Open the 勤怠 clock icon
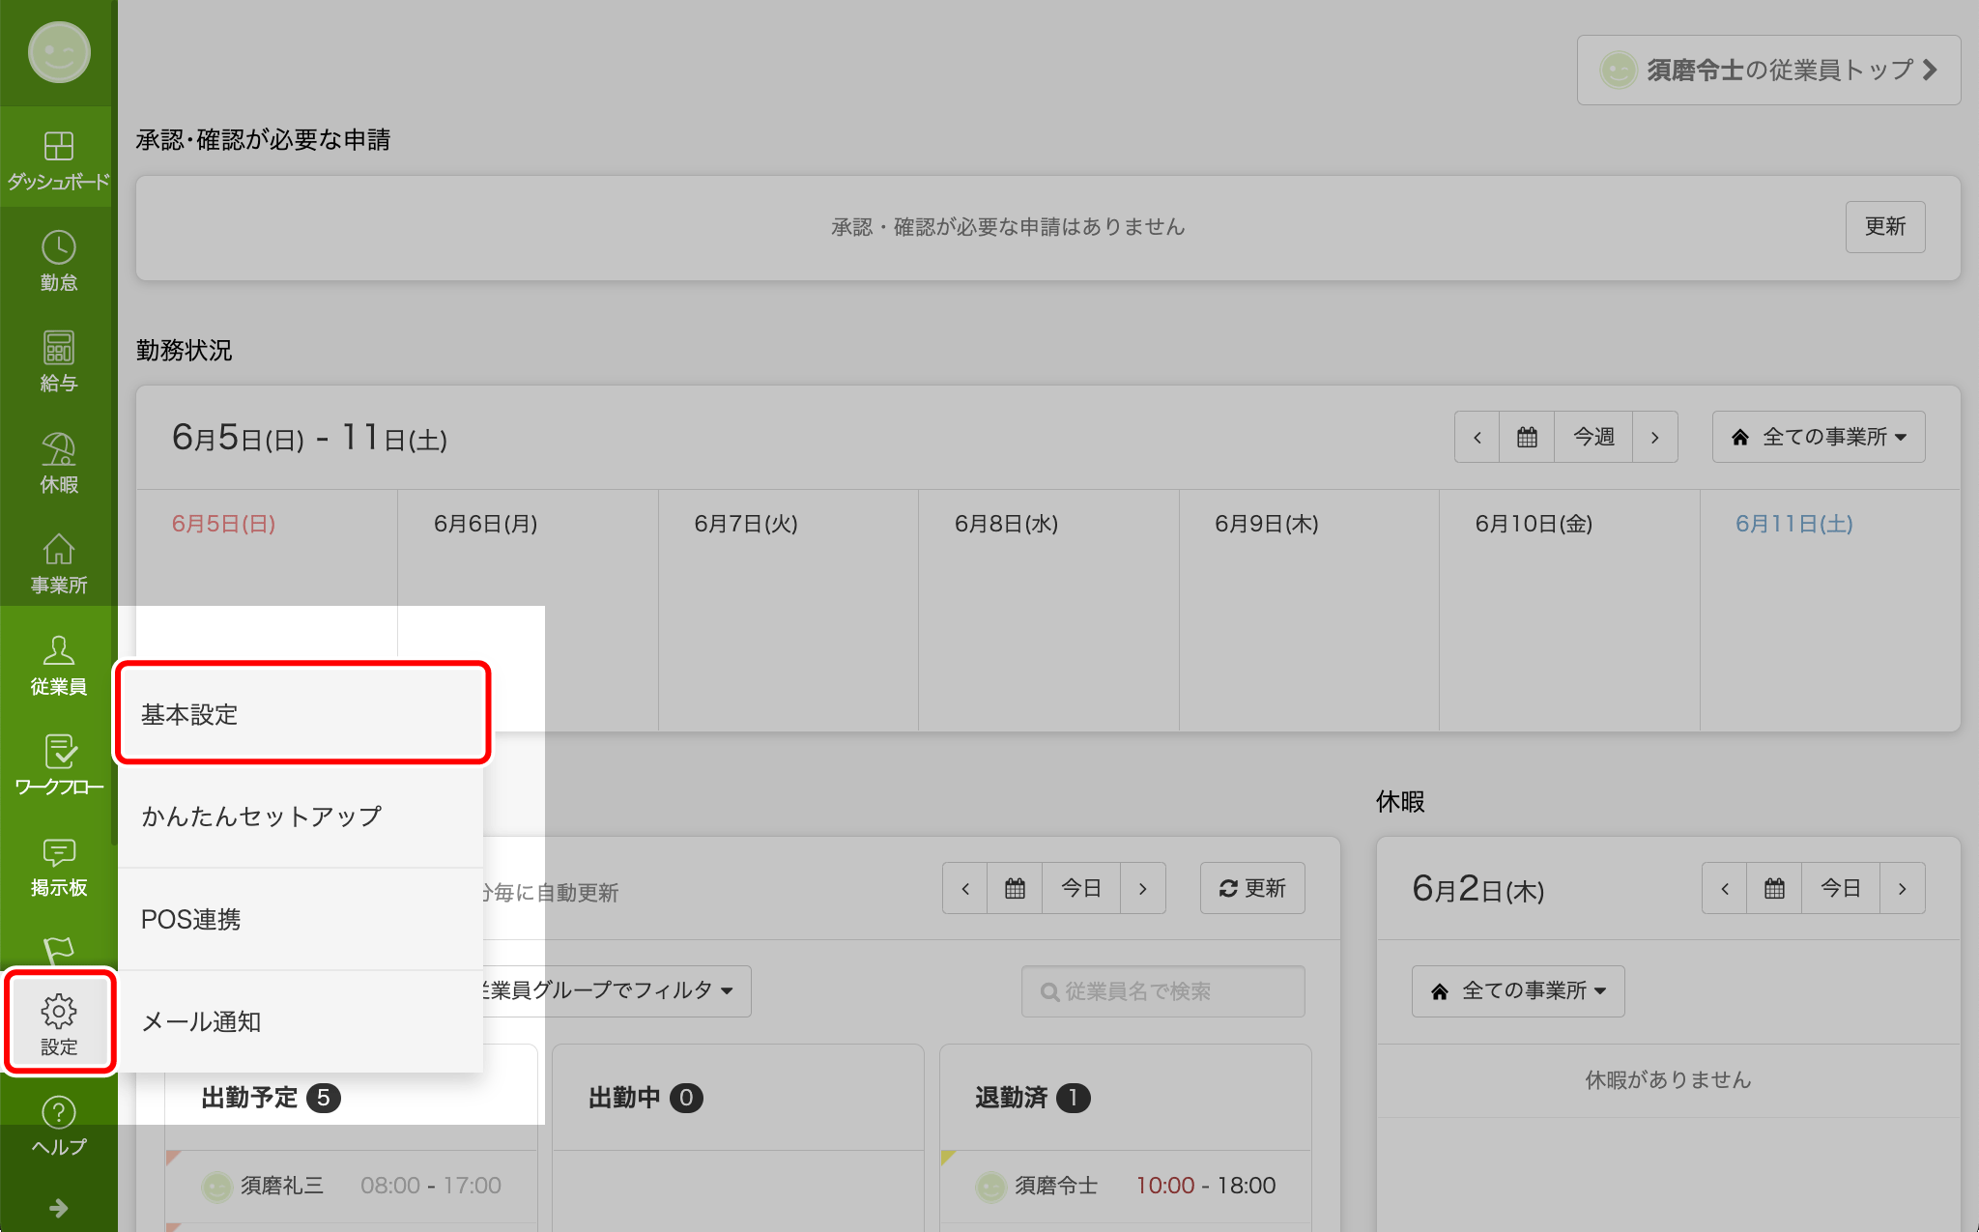 tap(58, 261)
